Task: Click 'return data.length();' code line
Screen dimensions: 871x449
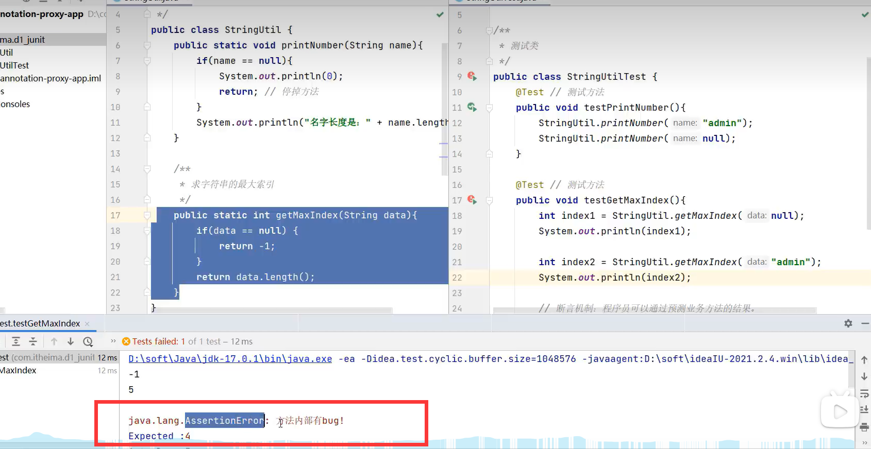Action: point(255,277)
